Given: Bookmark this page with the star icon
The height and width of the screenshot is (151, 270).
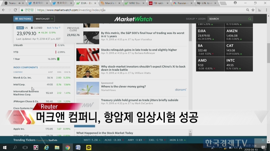Looking at the screenshot, I should click(x=253, y=10).
